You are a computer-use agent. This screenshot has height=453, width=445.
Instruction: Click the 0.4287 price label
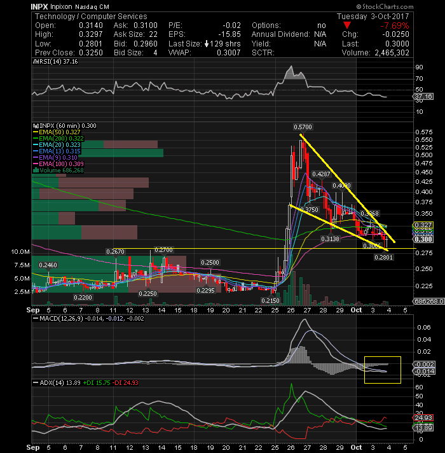pyautogui.click(x=321, y=174)
